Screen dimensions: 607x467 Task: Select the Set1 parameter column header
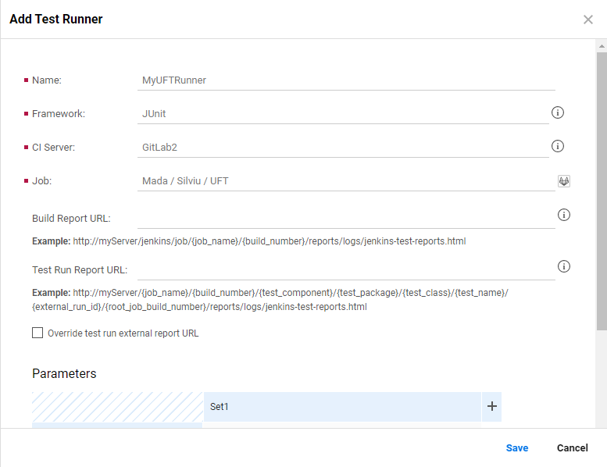click(342, 407)
